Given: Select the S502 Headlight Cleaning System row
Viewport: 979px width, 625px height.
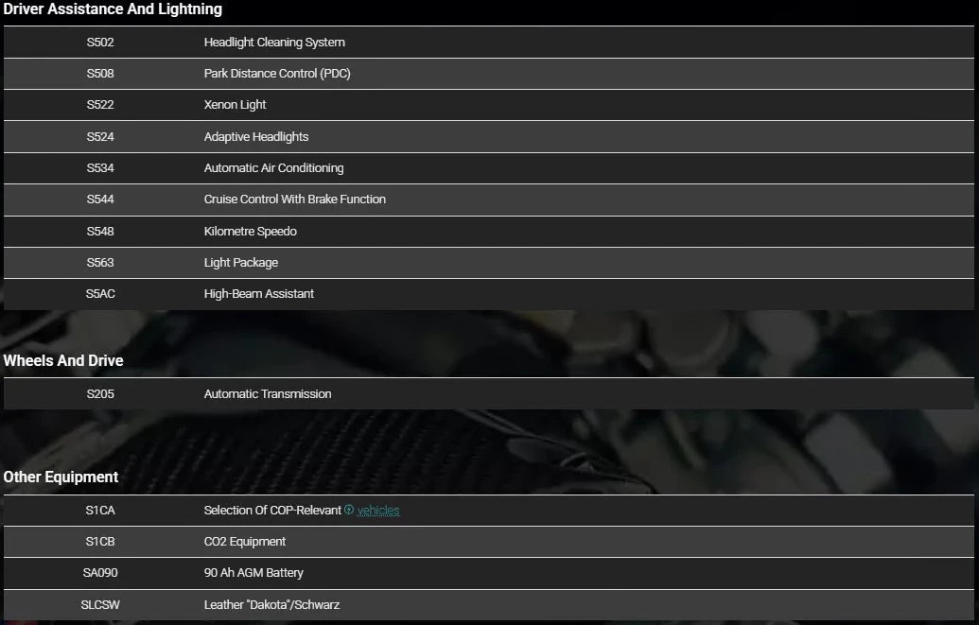Looking at the screenshot, I should tap(489, 43).
